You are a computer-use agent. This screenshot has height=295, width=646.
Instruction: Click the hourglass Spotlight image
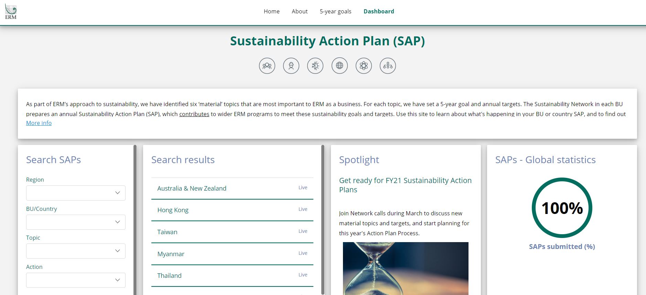click(406, 268)
